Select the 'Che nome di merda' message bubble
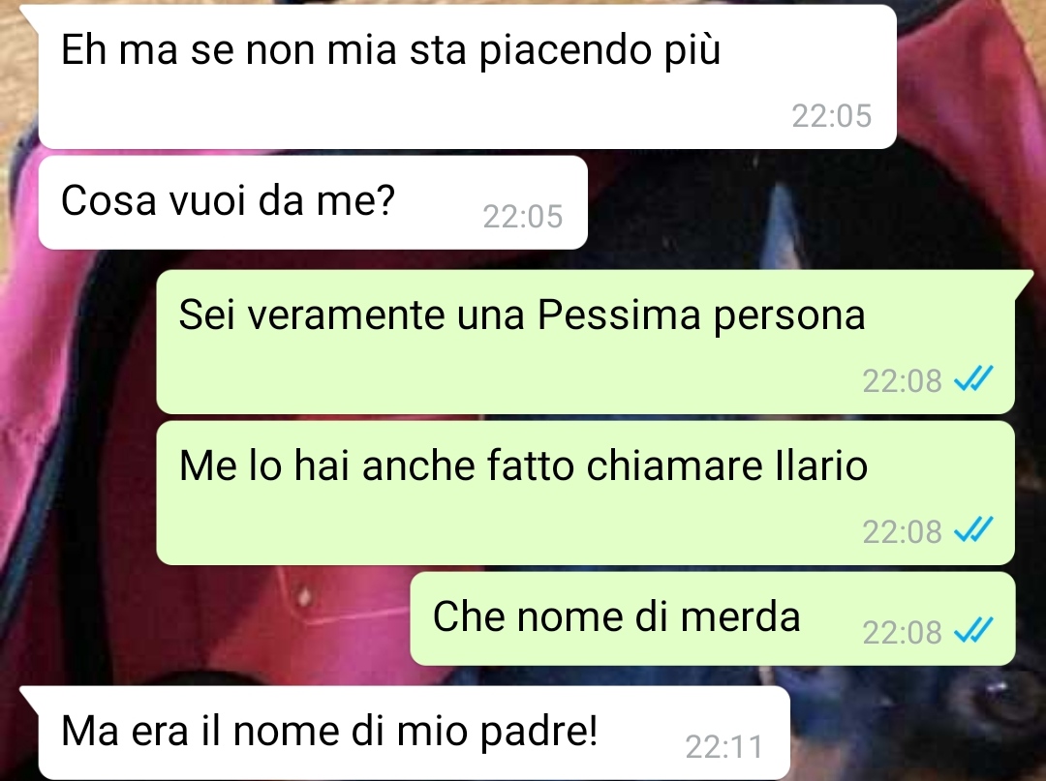Screen dimensions: 1046x781 pos(713,618)
